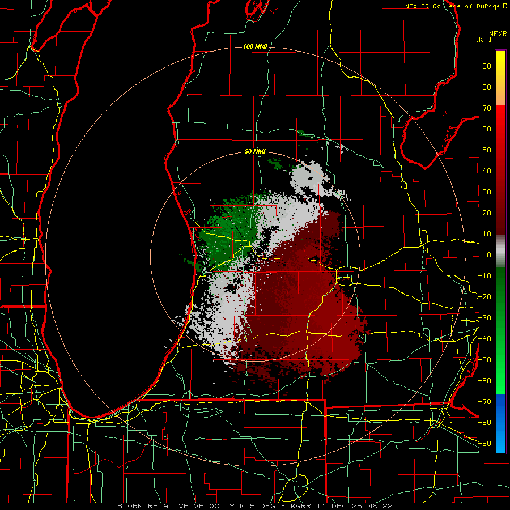Click the yellow top segment of color bar
510x510 pixels.
click(x=500, y=78)
